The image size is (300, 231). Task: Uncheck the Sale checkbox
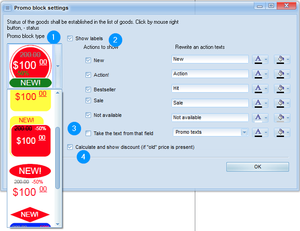(88, 100)
